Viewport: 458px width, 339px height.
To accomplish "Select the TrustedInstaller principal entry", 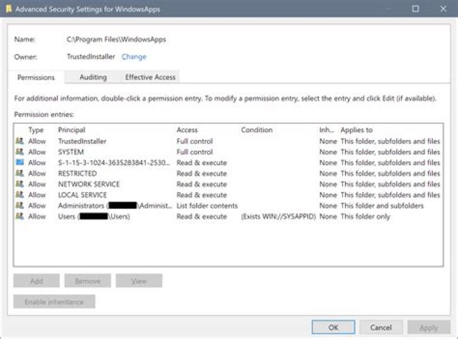I will pos(82,141).
